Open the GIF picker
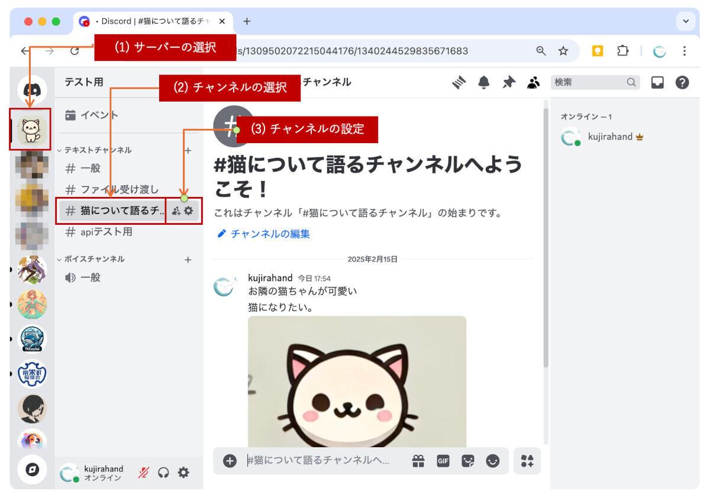710x501 pixels. pos(443,461)
